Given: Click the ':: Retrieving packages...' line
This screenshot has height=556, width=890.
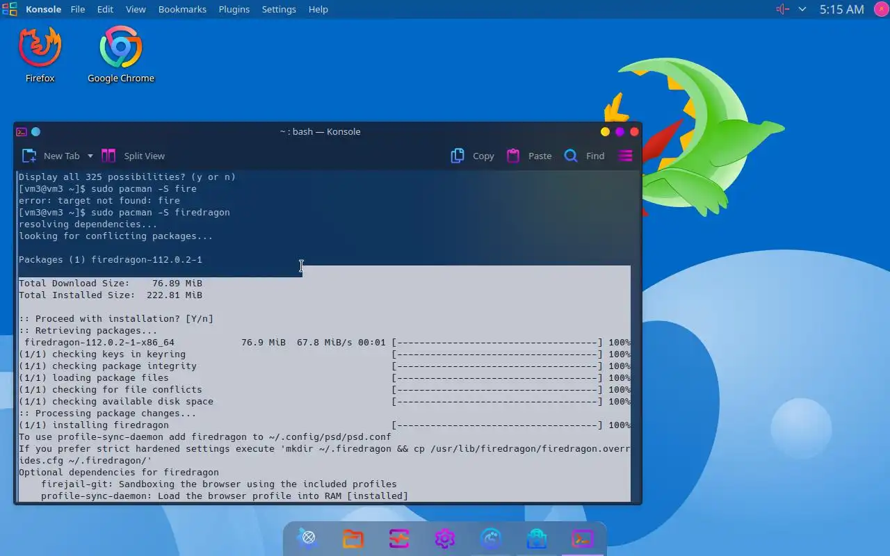Looking at the screenshot, I should pyautogui.click(x=88, y=330).
